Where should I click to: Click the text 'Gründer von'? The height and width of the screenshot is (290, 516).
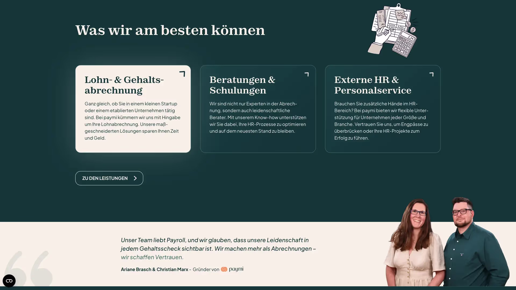pyautogui.click(x=206, y=269)
